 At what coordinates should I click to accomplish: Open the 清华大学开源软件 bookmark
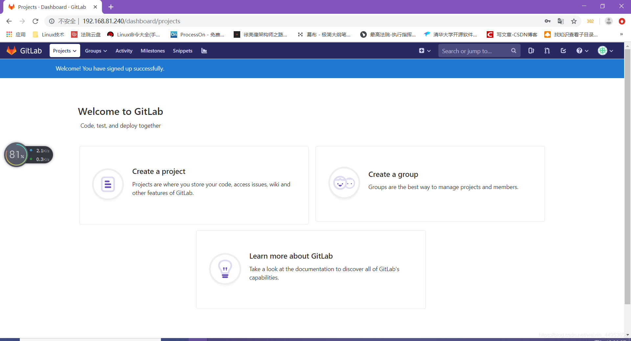(x=450, y=34)
